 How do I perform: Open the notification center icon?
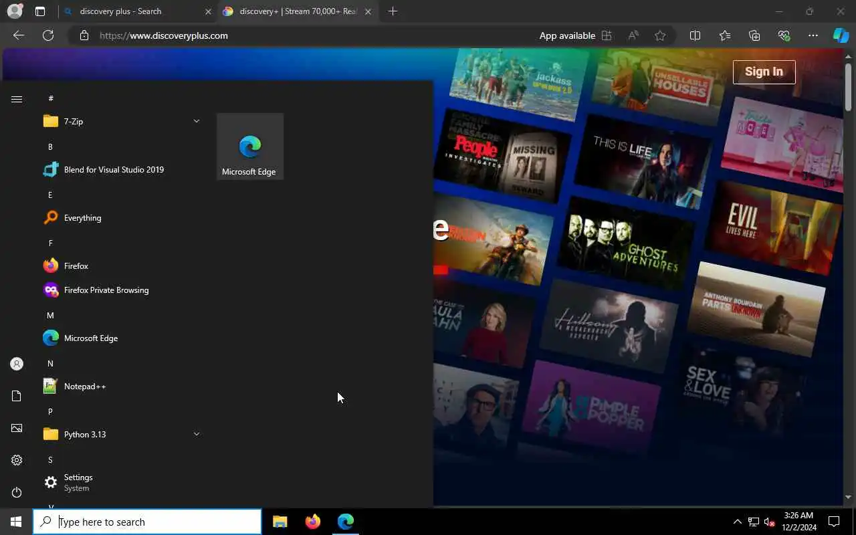[x=834, y=522]
